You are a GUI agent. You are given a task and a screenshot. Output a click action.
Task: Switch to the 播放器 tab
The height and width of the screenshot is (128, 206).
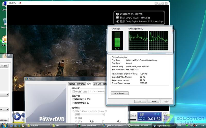click(72, 84)
